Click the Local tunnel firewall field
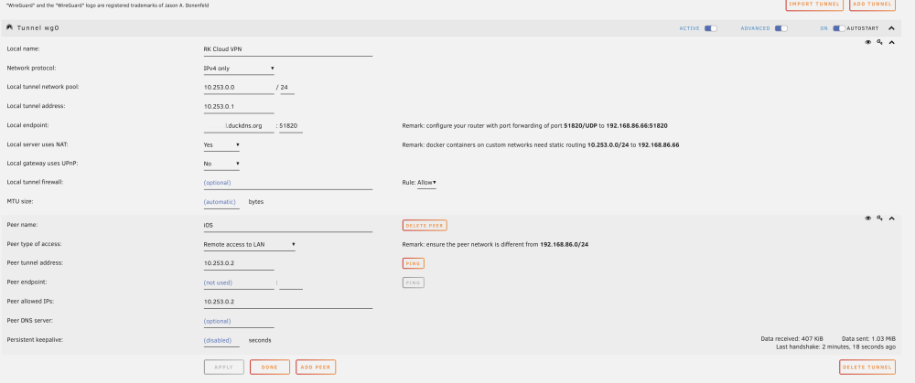 coord(287,183)
